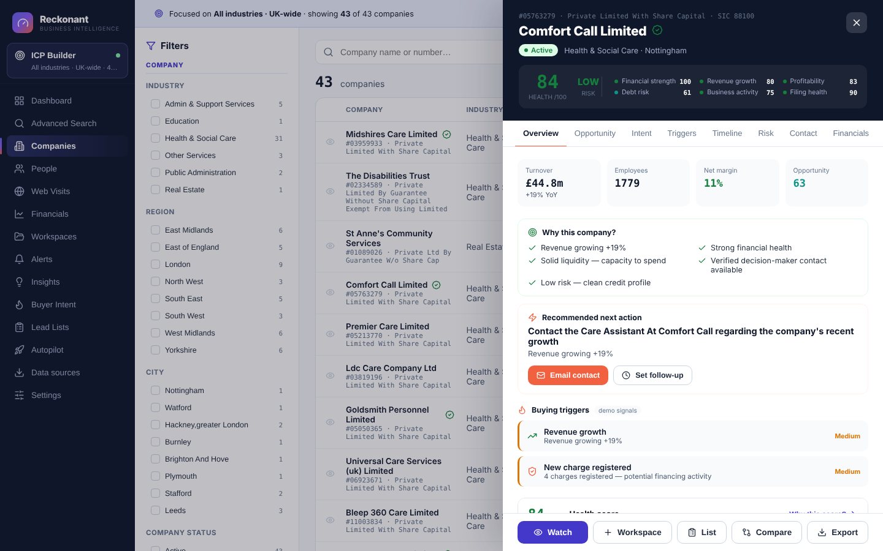This screenshot has width=883, height=551.
Task: Open Insights lightbulb icon
Action: click(19, 282)
